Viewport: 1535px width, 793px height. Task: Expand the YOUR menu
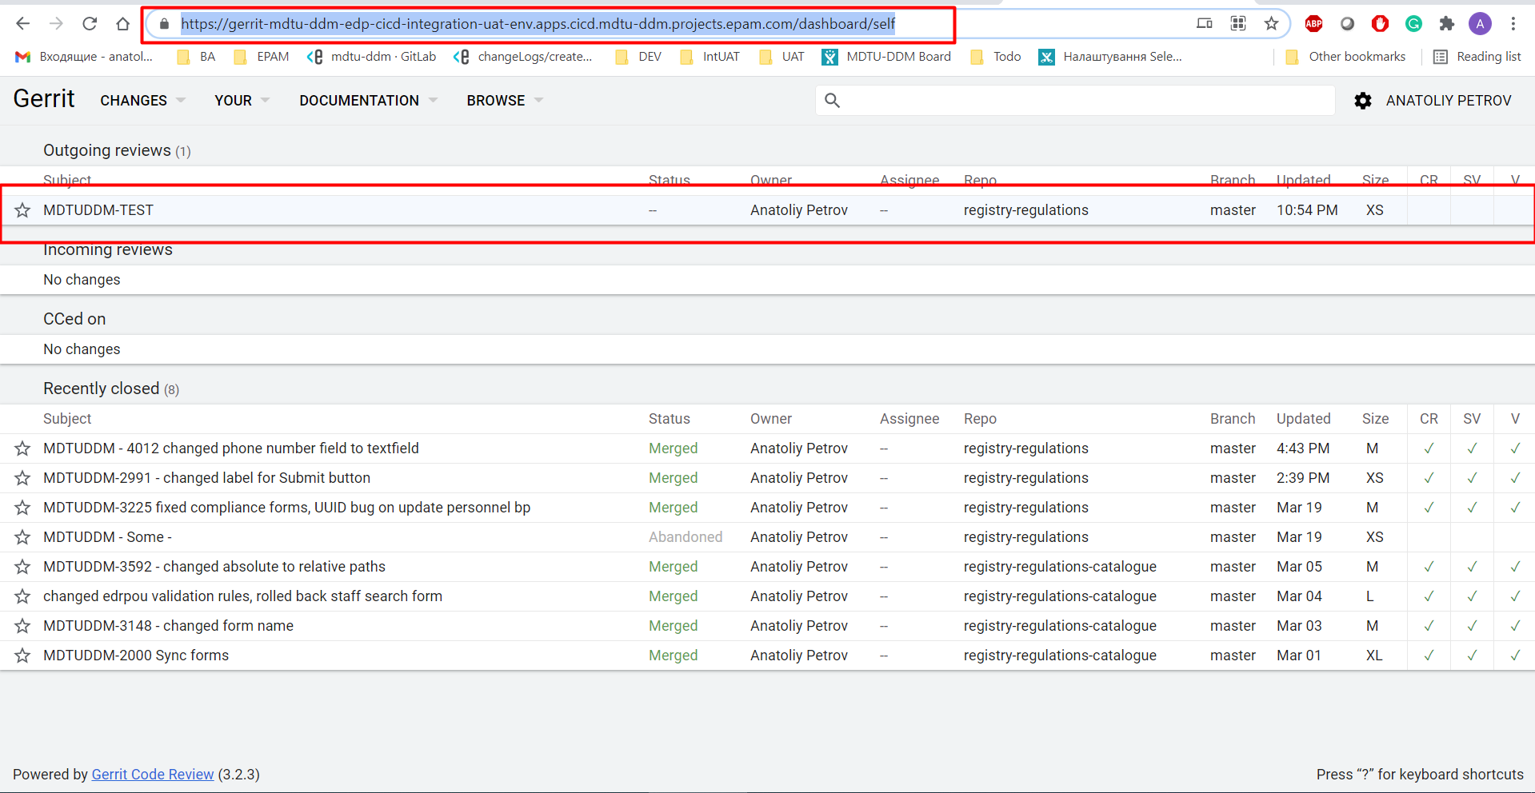242,101
